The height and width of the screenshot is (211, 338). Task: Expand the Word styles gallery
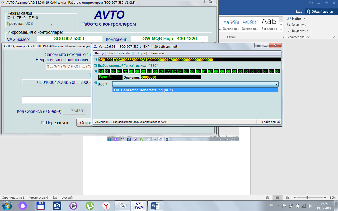(281, 29)
